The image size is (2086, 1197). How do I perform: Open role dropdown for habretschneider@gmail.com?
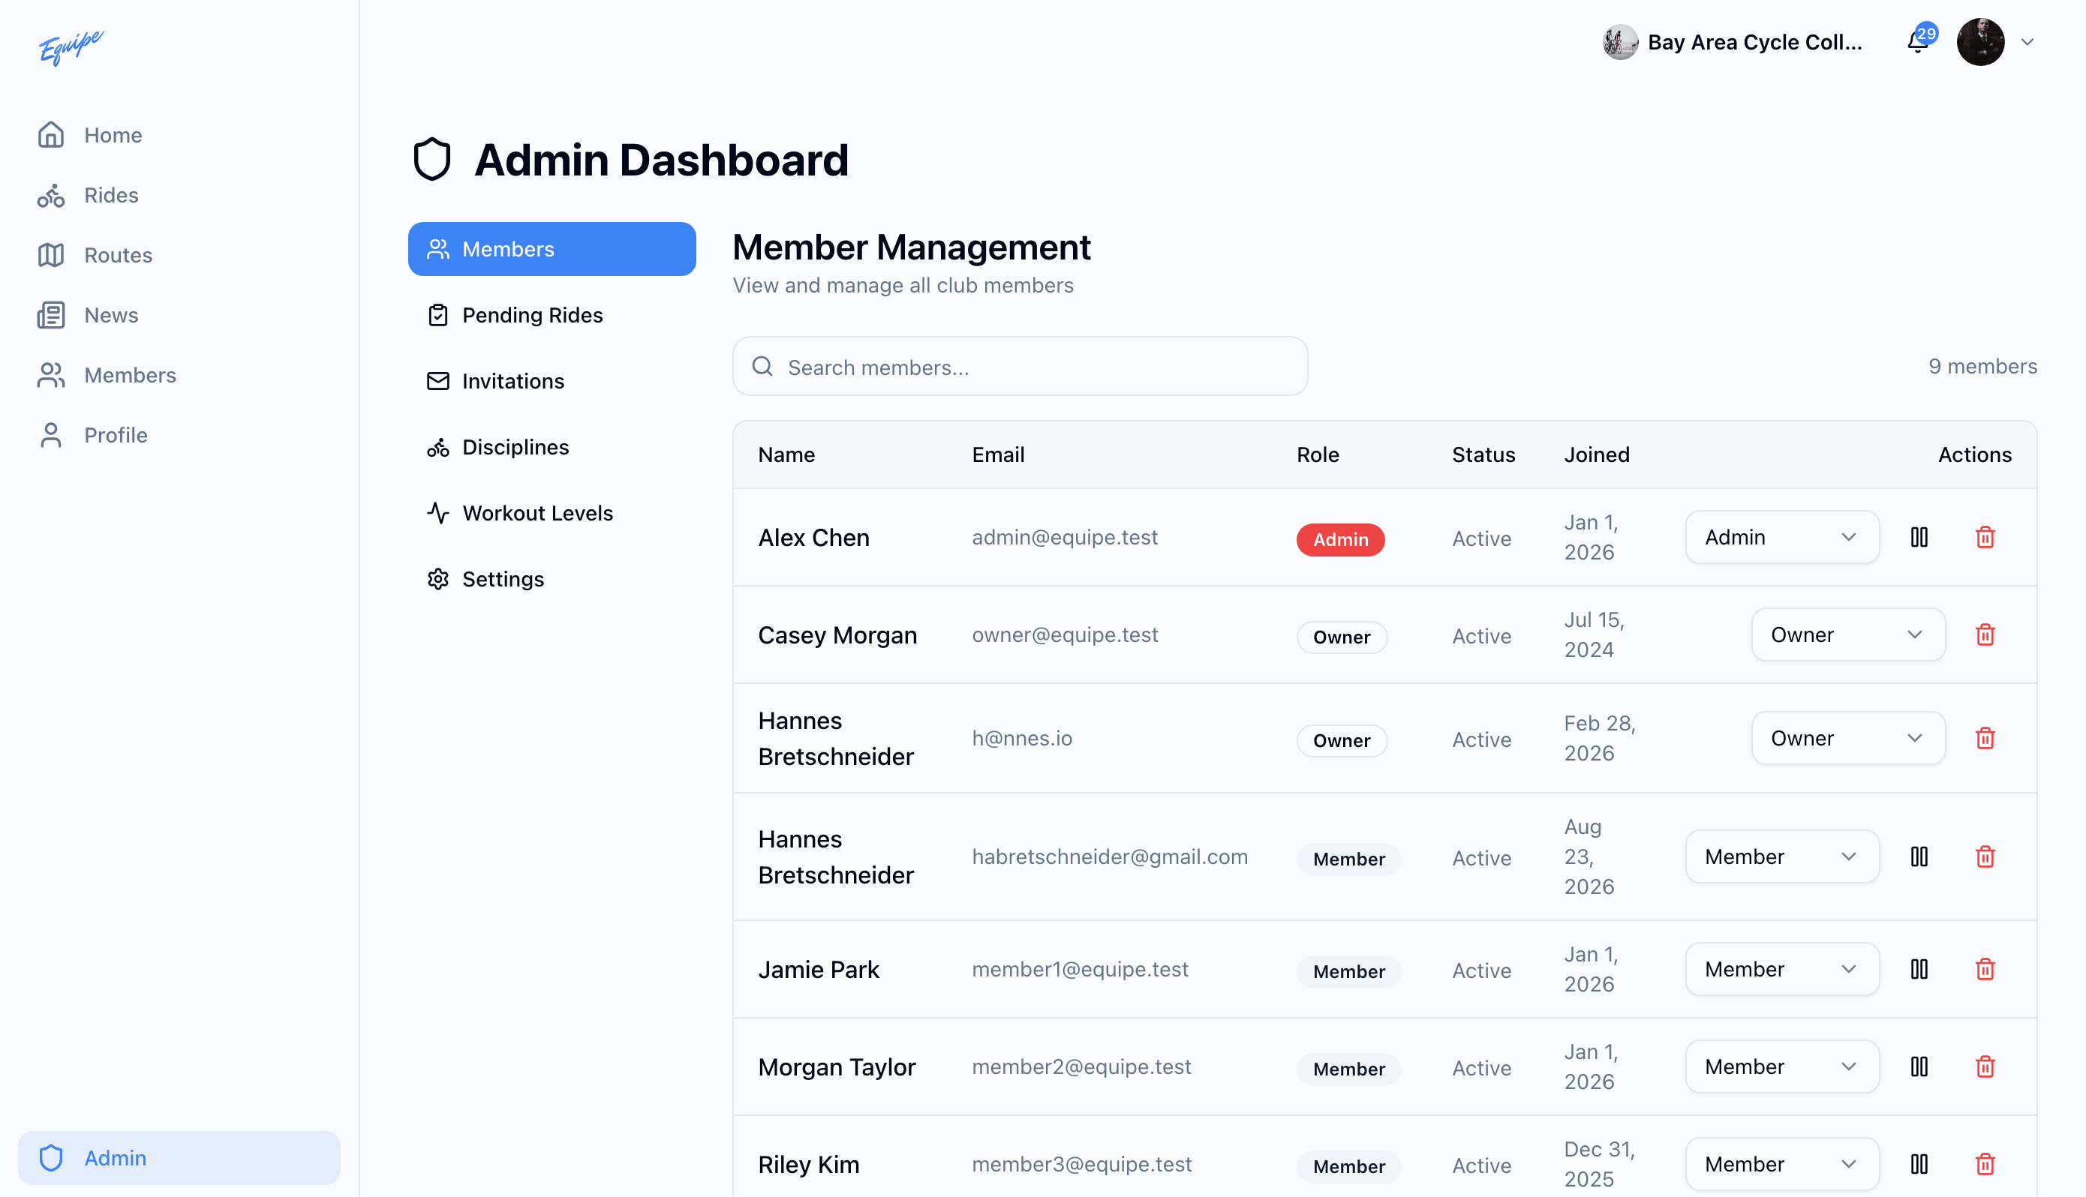1782,856
